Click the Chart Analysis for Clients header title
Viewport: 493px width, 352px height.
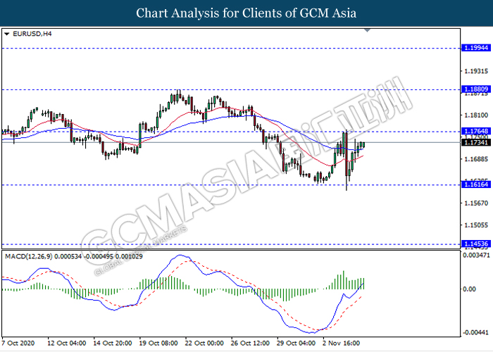246,13
